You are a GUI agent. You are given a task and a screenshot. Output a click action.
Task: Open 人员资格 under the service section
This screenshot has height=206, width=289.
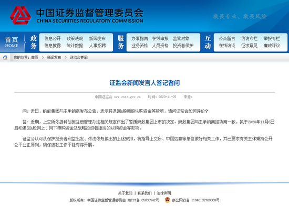[160, 46]
